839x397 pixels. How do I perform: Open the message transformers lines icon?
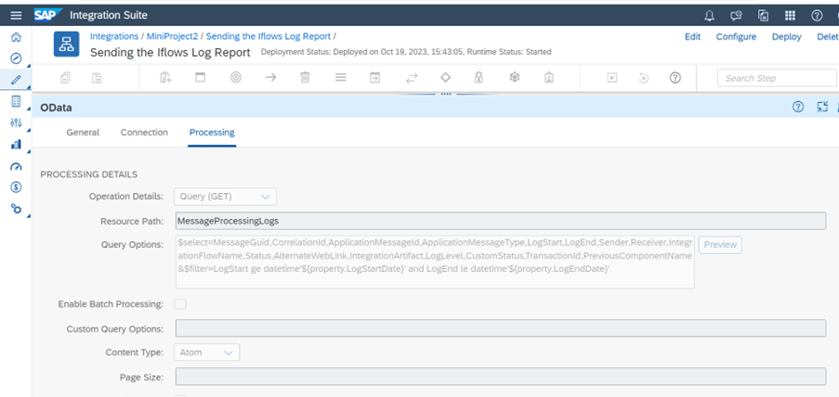340,78
